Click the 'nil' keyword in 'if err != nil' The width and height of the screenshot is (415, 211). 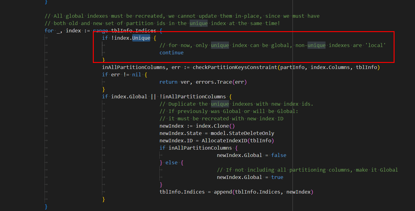pyautogui.click(x=137, y=75)
